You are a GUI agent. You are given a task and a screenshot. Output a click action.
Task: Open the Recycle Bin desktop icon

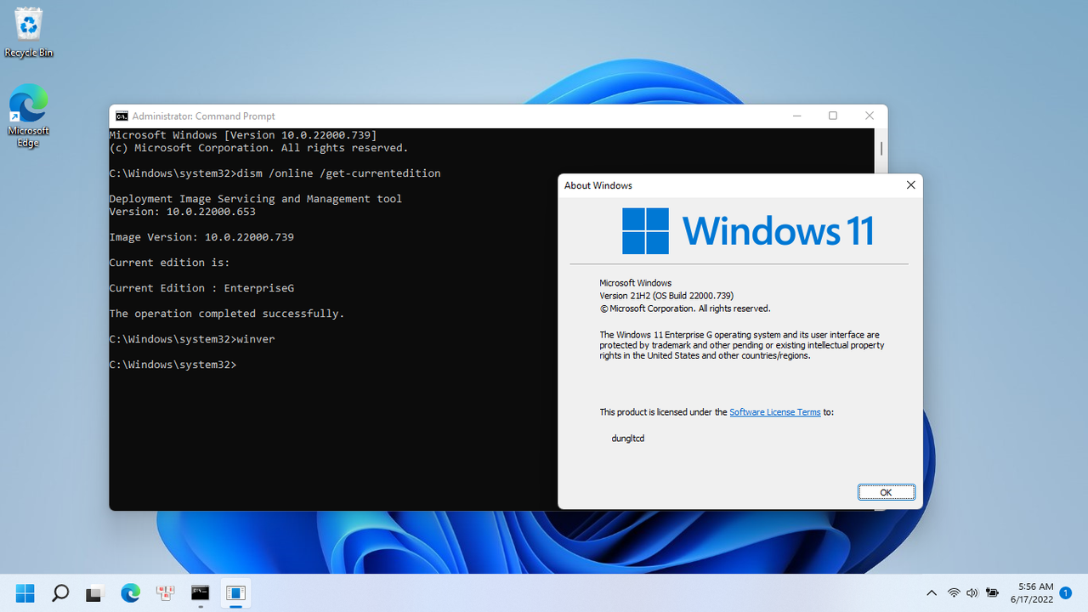click(x=28, y=32)
